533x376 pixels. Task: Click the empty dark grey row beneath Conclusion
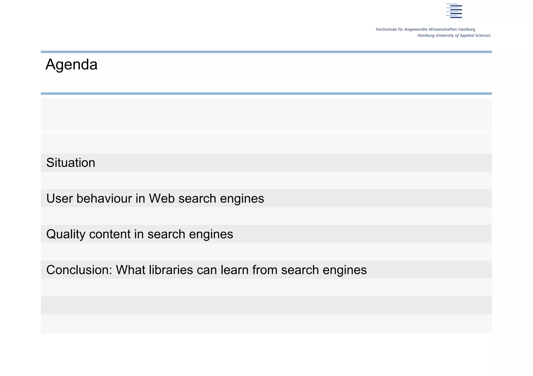point(266,305)
